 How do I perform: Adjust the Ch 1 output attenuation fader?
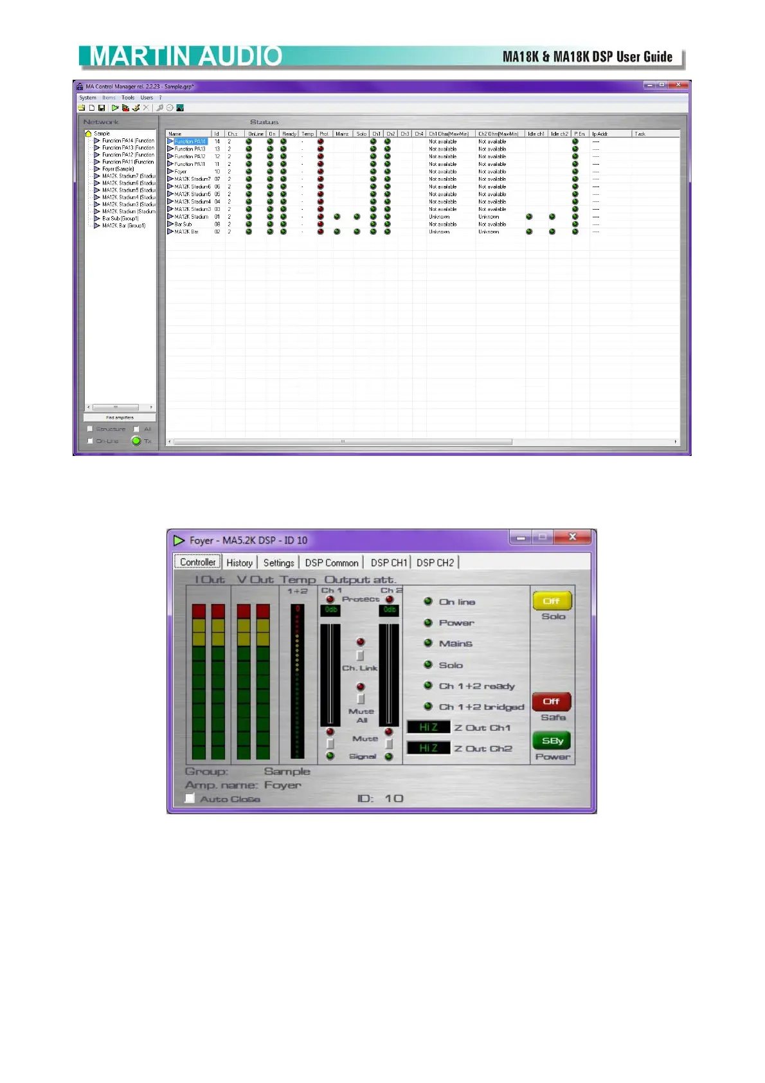330,674
